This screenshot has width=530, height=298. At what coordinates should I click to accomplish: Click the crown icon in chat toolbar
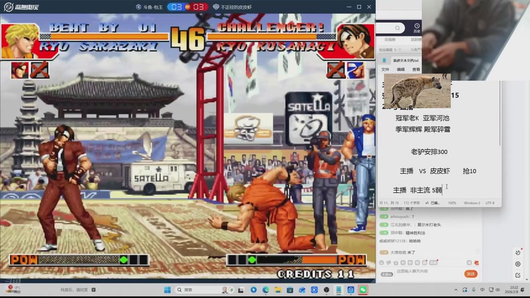pyautogui.click(x=396, y=262)
